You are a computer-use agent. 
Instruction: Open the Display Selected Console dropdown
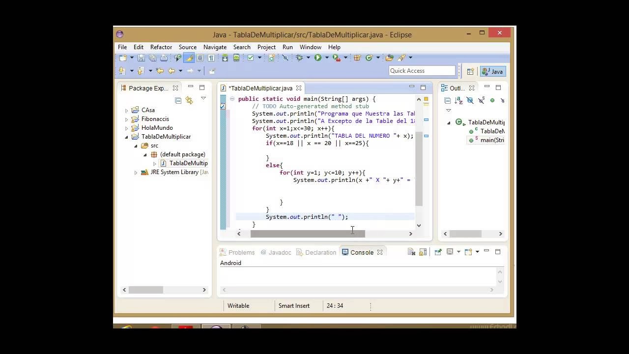458,252
